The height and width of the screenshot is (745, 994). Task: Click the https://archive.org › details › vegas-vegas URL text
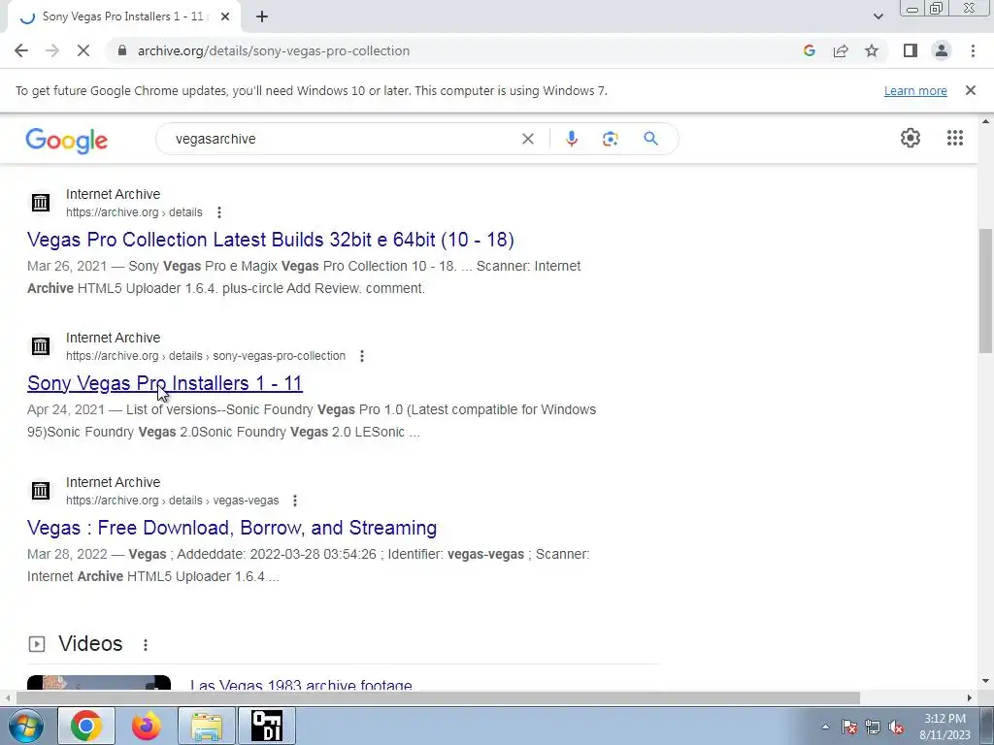coord(173,501)
